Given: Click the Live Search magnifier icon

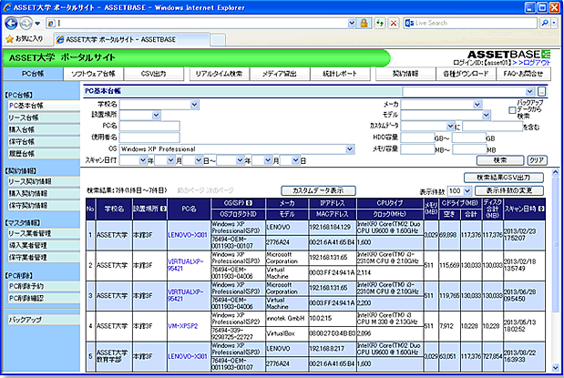Looking at the screenshot, I should pyautogui.click(x=545, y=23).
